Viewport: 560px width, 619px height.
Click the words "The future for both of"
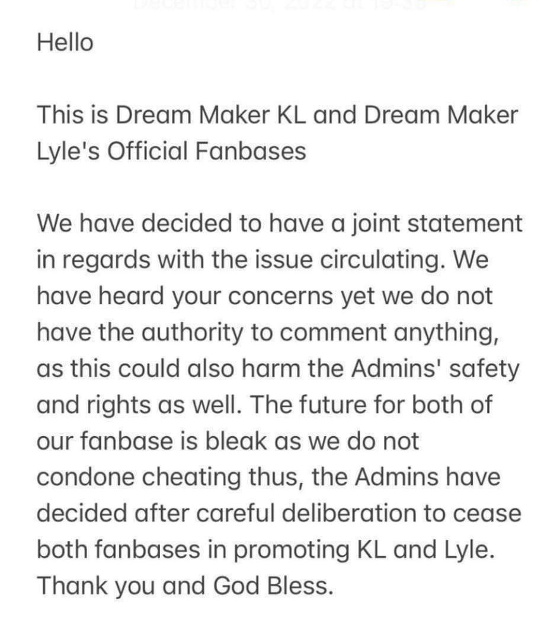[371, 405]
